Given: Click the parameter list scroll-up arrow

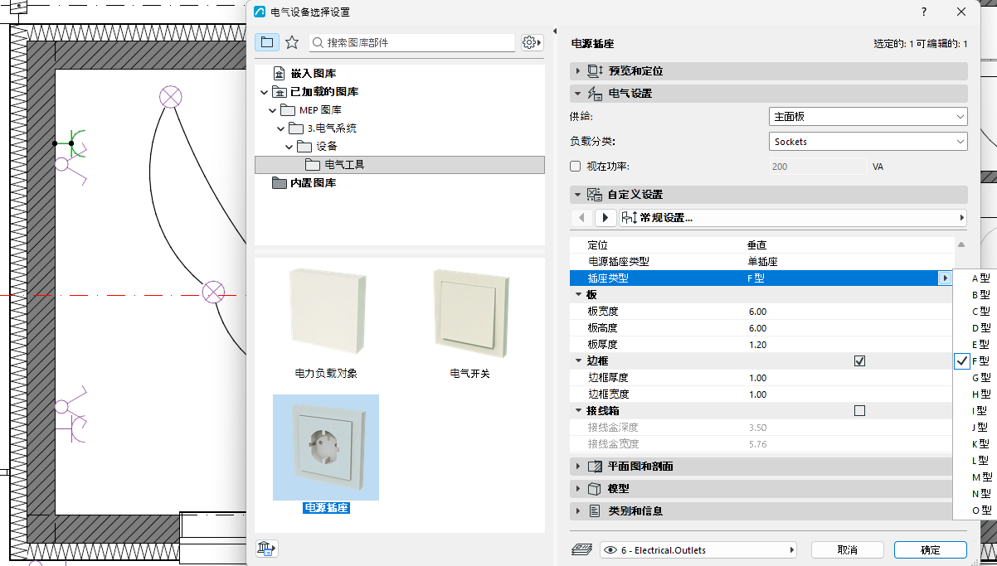Looking at the screenshot, I should pyautogui.click(x=961, y=245).
